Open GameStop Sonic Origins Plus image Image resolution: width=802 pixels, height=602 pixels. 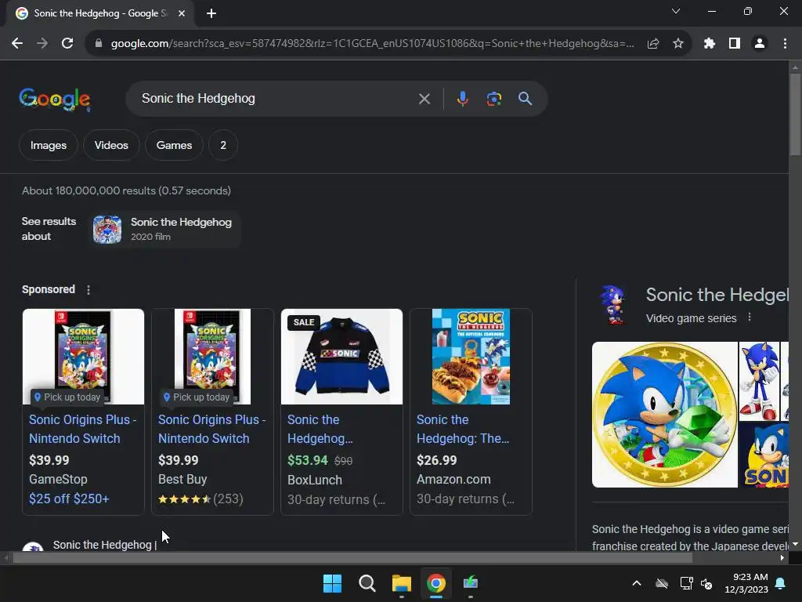tap(83, 357)
